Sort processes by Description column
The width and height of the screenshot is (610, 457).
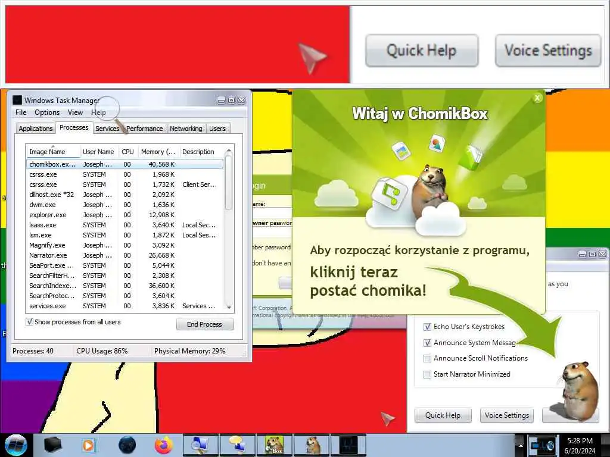click(202, 152)
